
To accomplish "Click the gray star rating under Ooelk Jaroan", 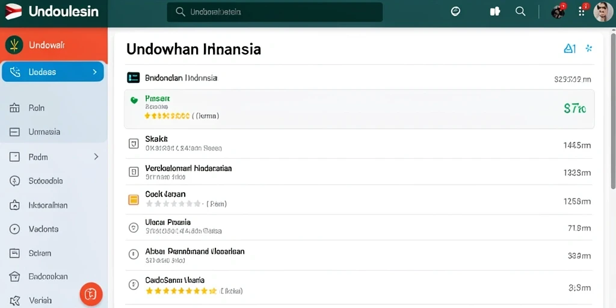I will [174, 204].
